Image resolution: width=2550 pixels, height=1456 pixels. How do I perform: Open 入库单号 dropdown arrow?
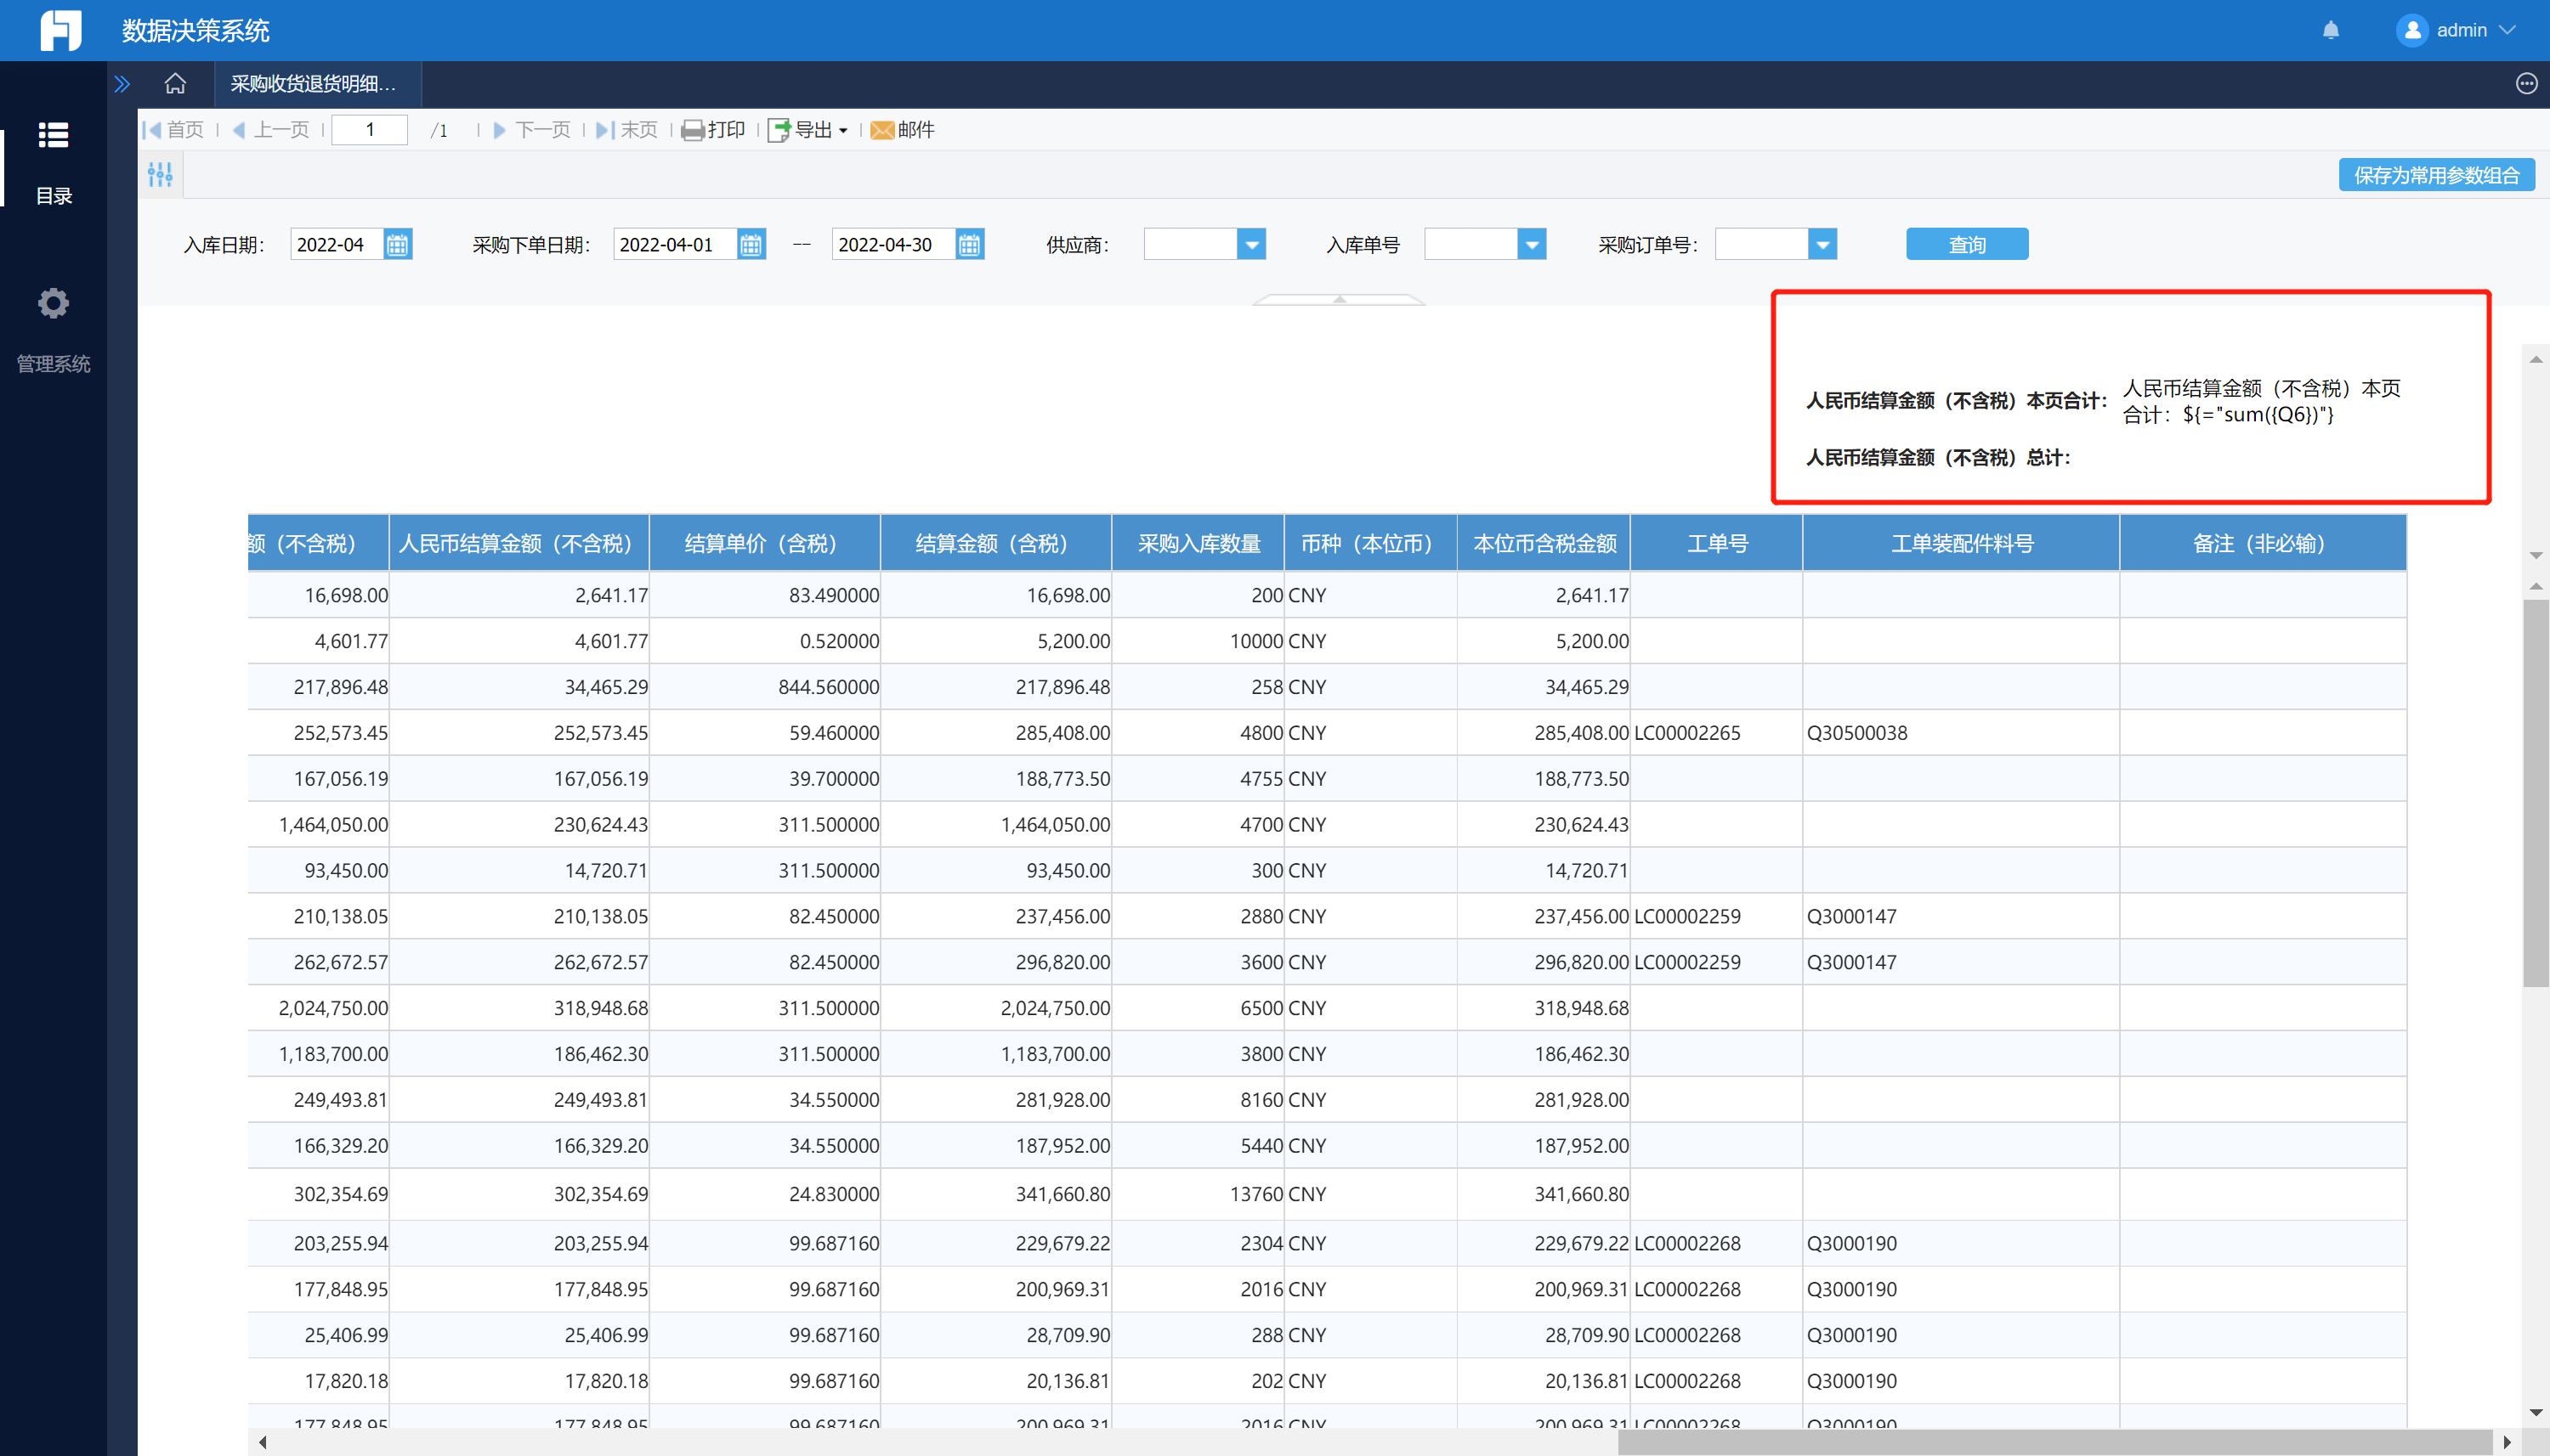(x=1532, y=245)
